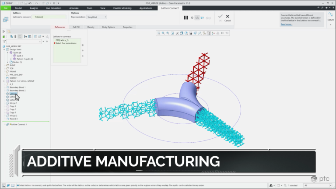The height and width of the screenshot is (189, 336).
Task: Click the Zoom In magnifier icon
Action: point(163,33)
